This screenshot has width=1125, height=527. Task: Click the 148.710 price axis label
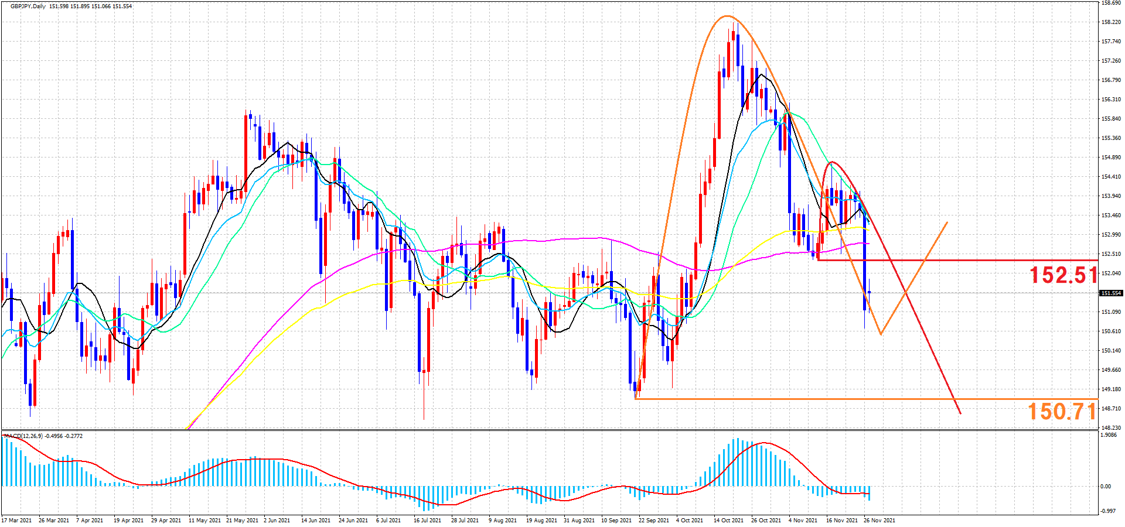point(1111,409)
